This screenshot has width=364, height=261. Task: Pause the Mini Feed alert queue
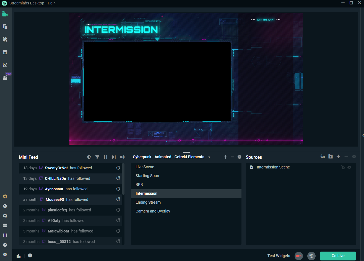(x=105, y=157)
